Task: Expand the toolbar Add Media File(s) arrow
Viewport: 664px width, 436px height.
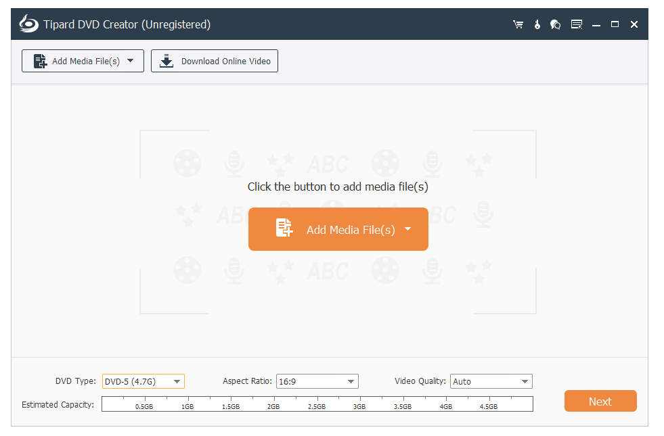Action: coord(131,60)
